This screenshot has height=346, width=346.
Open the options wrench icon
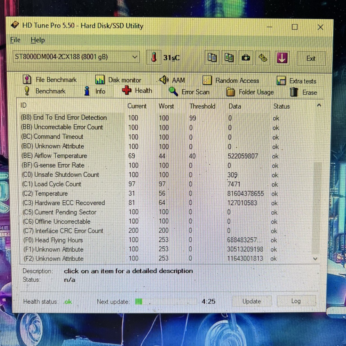click(x=263, y=58)
